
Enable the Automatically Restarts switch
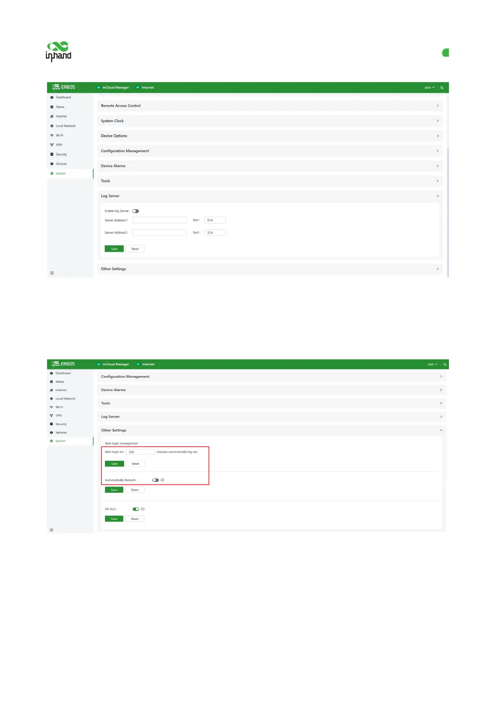pos(155,480)
